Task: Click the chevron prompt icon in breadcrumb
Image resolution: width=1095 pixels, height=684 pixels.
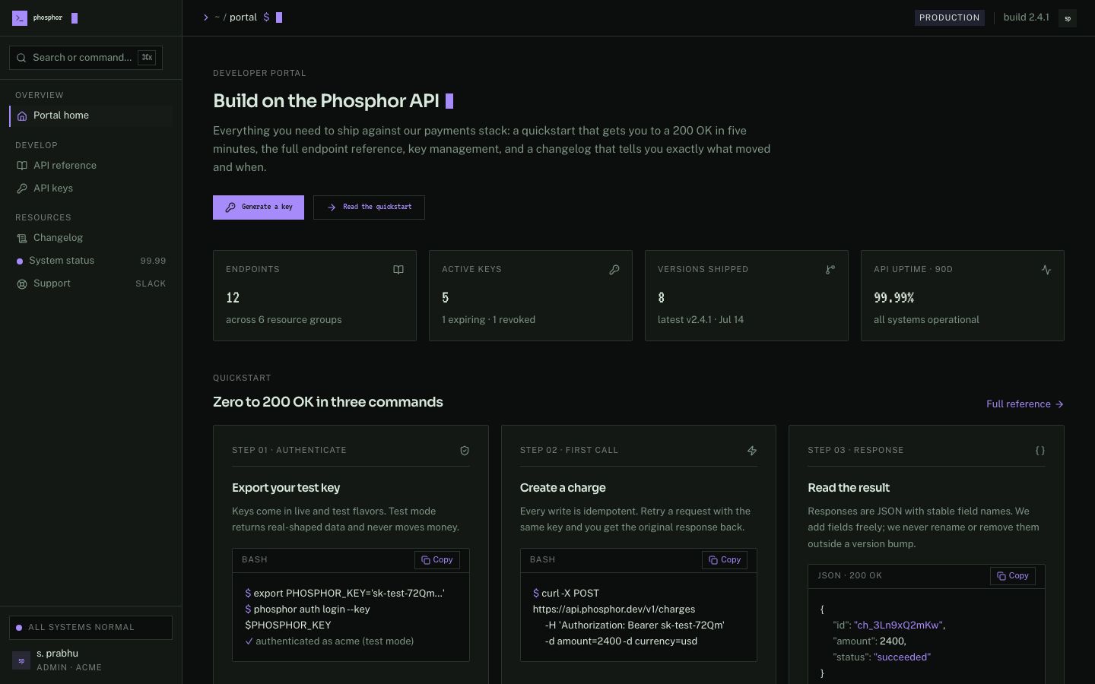Action: (x=206, y=17)
